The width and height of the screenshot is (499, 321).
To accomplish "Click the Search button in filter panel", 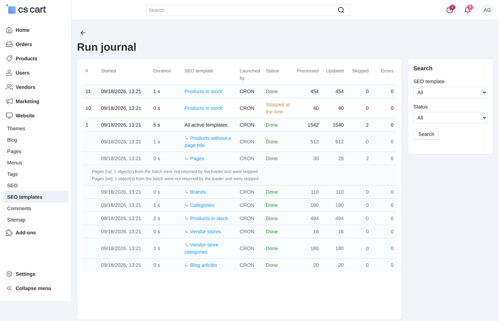I will pos(426,134).
